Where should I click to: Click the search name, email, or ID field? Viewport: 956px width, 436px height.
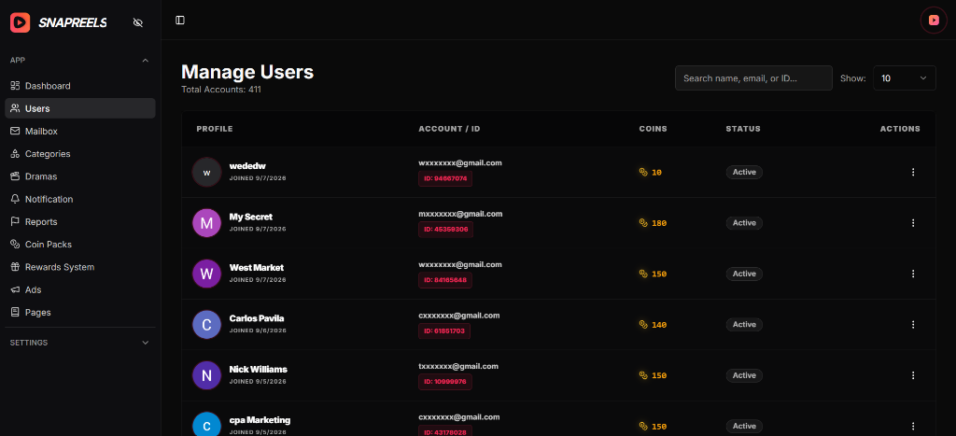tap(753, 78)
